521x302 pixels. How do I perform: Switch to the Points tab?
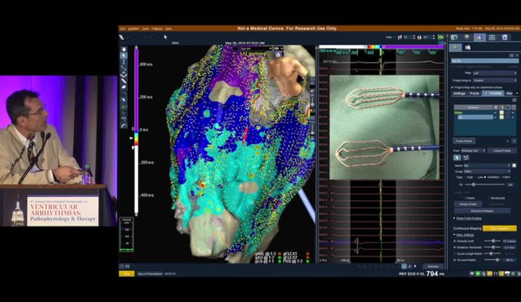tap(474, 94)
